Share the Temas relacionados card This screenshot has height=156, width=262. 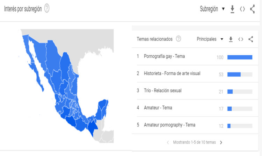click(x=250, y=39)
